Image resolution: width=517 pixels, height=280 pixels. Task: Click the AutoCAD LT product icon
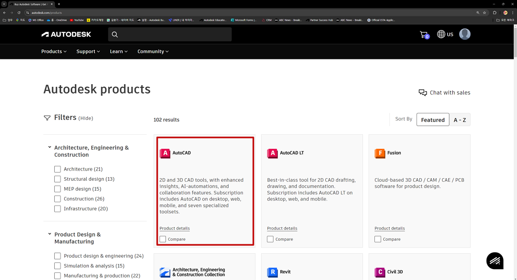tap(272, 153)
